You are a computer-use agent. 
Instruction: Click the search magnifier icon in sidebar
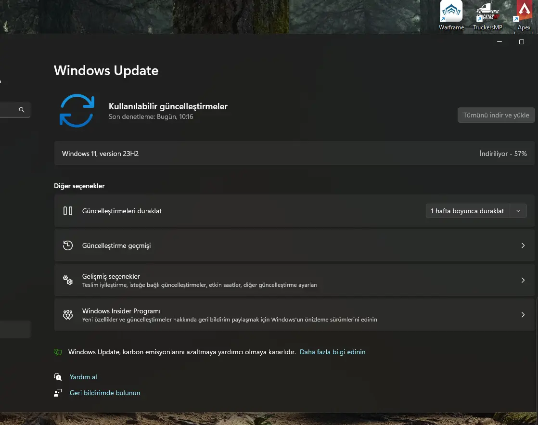tap(22, 110)
